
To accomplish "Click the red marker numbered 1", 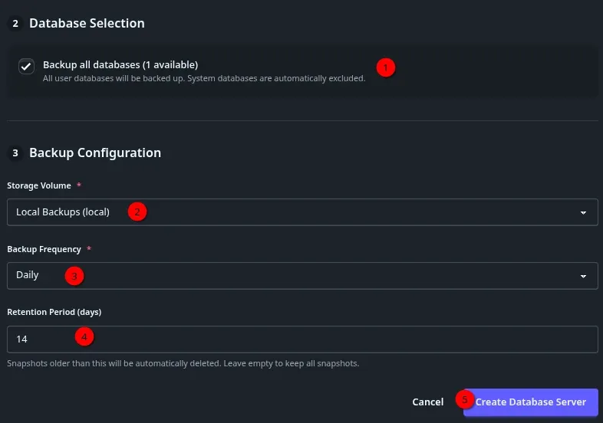I will click(387, 67).
